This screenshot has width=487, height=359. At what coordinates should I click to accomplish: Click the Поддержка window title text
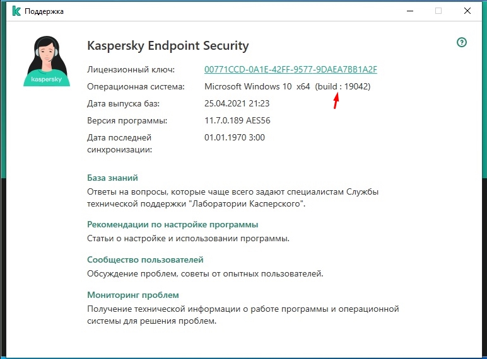pos(44,11)
